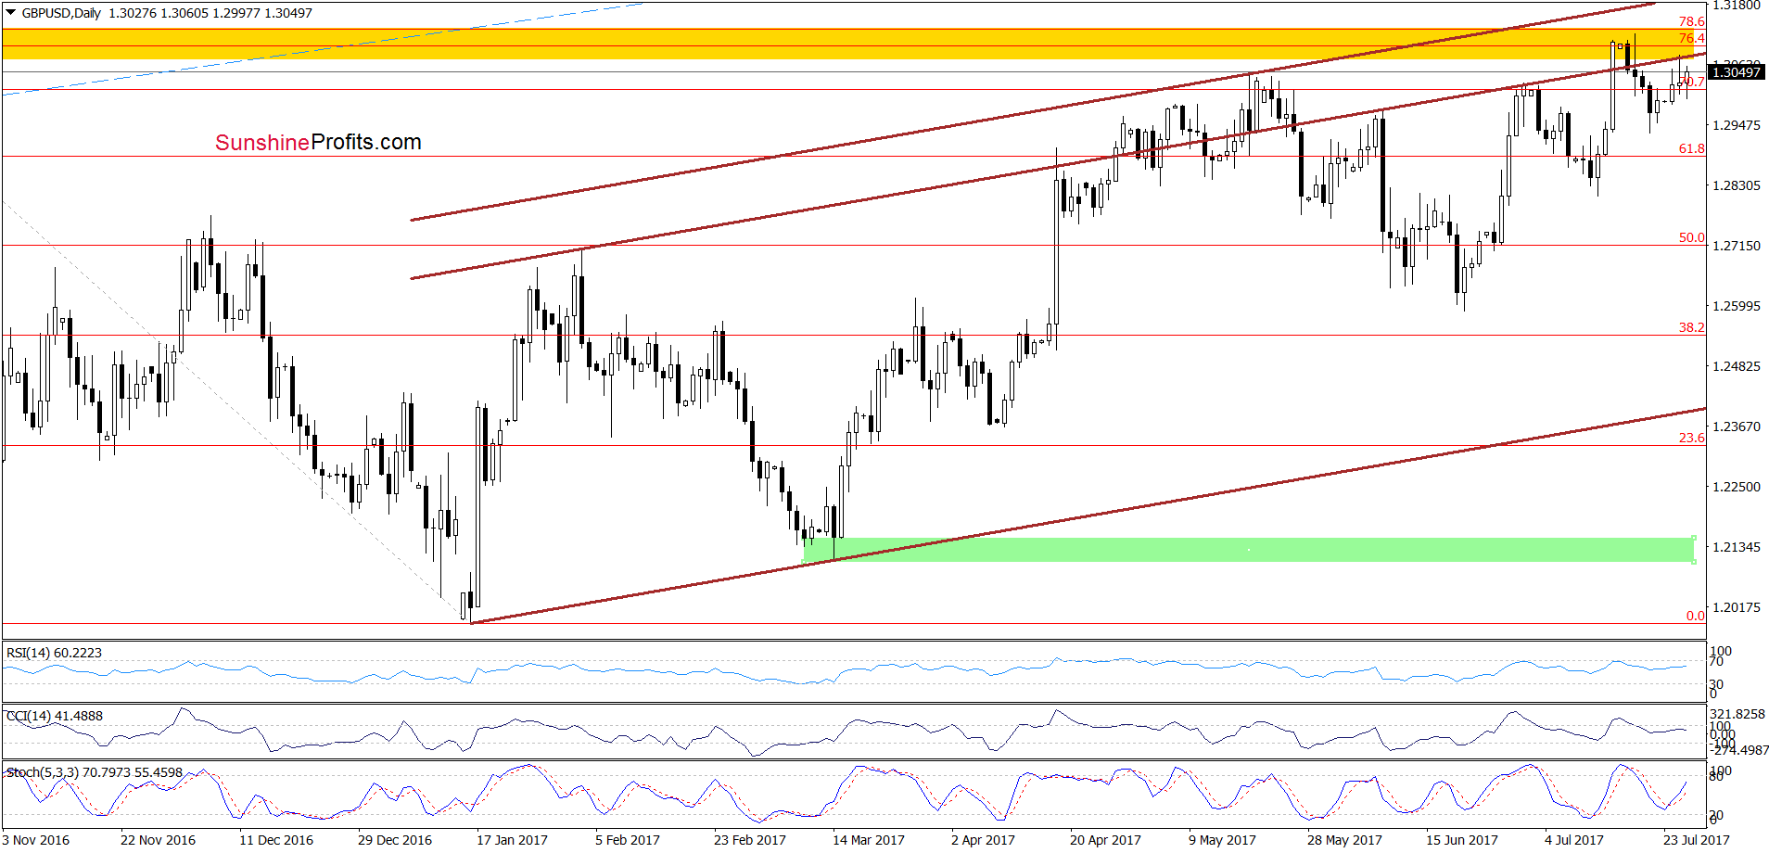The width and height of the screenshot is (1769, 853).
Task: Click the 4 Jul 2017 date label
Action: click(1574, 840)
